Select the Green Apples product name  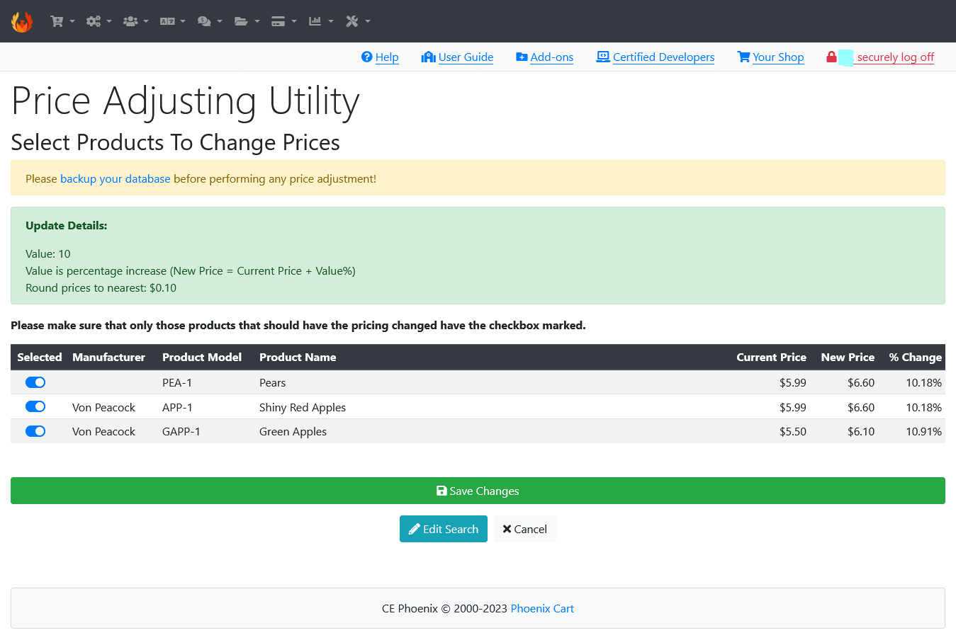pyautogui.click(x=293, y=432)
